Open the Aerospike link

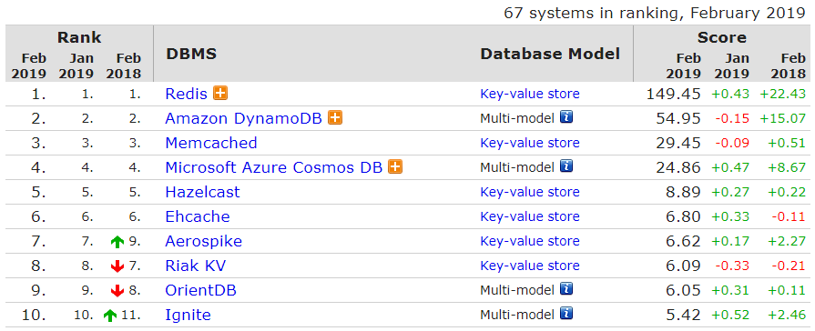(204, 241)
